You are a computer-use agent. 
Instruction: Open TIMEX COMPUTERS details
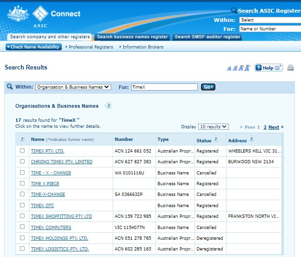tap(51, 227)
